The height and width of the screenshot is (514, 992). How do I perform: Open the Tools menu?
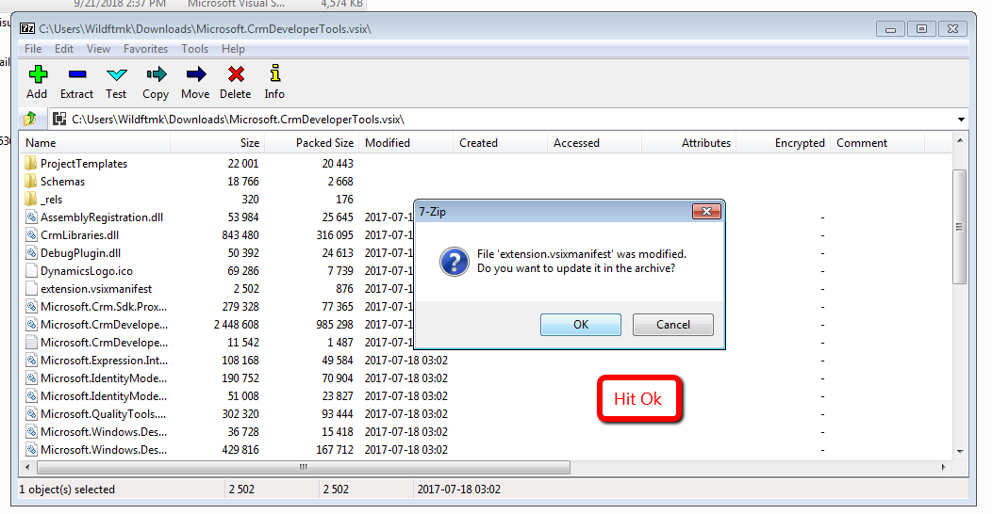pyautogui.click(x=194, y=49)
